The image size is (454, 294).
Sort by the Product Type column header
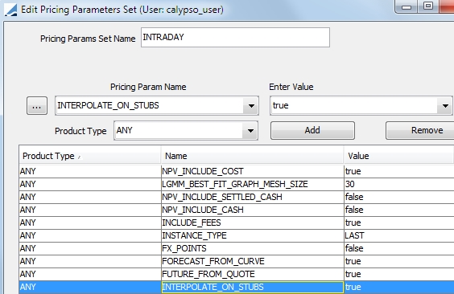tap(90, 156)
